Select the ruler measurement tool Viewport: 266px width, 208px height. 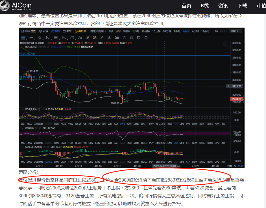(102, 38)
